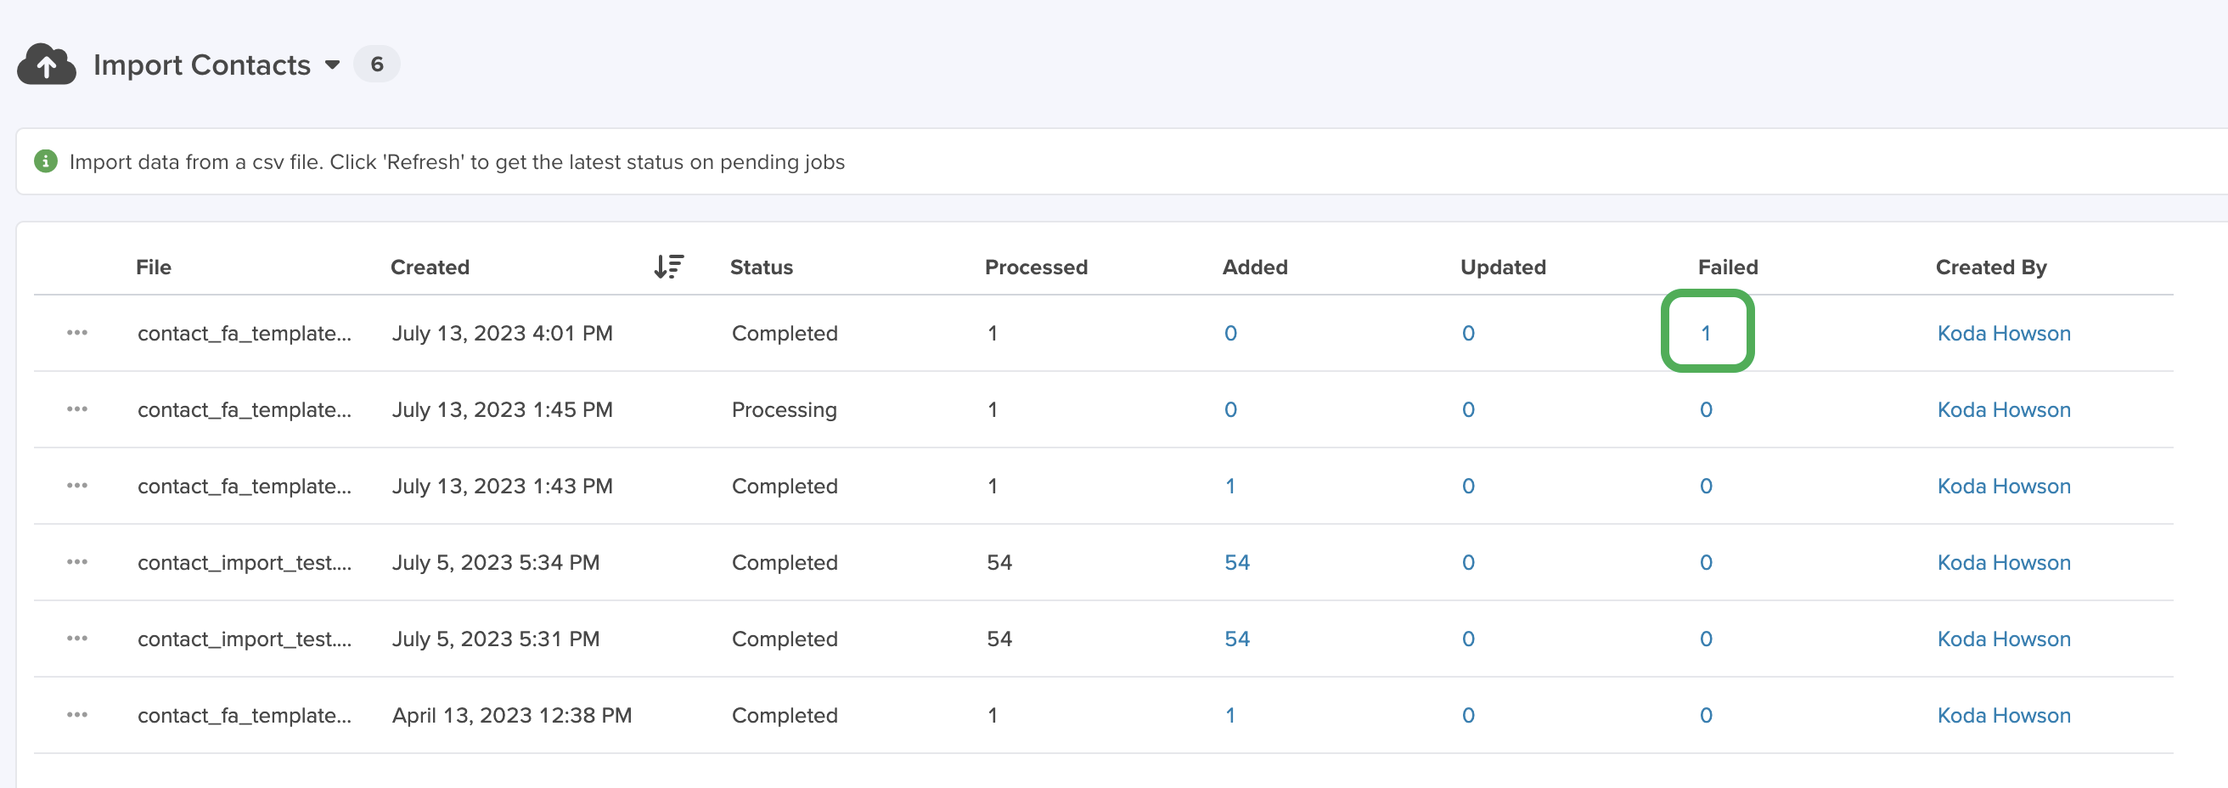Click the Added count 1 for 1:43 PM import
This screenshot has width=2228, height=788.
point(1229,486)
